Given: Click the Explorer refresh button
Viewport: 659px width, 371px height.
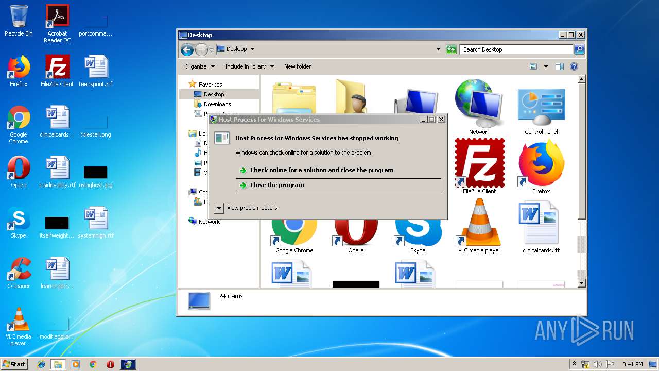Looking at the screenshot, I should click(451, 49).
